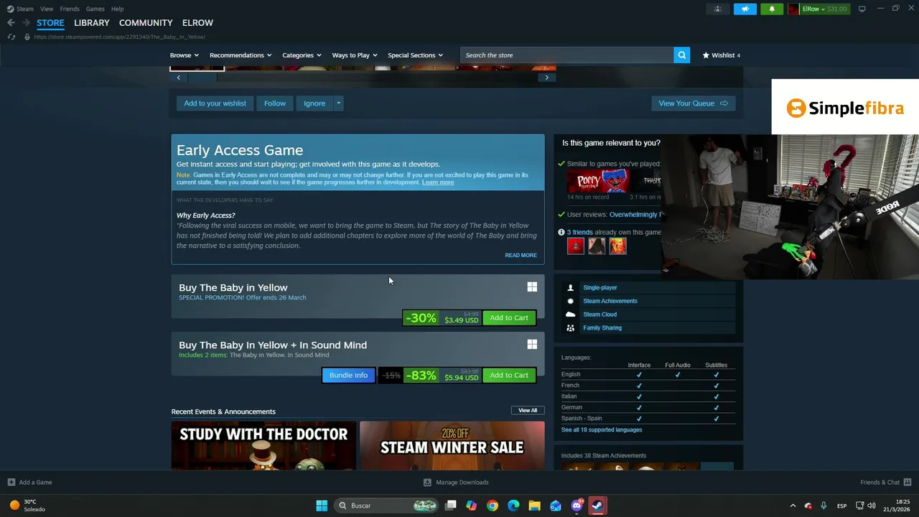Click the Add a Game plus icon
919x517 pixels.
coord(11,483)
